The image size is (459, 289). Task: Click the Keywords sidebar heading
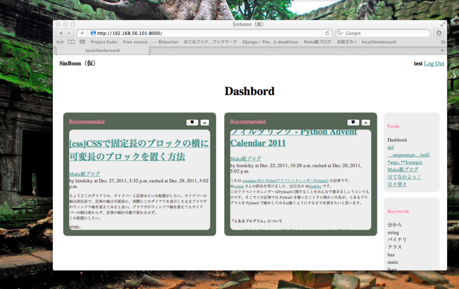[x=398, y=211]
